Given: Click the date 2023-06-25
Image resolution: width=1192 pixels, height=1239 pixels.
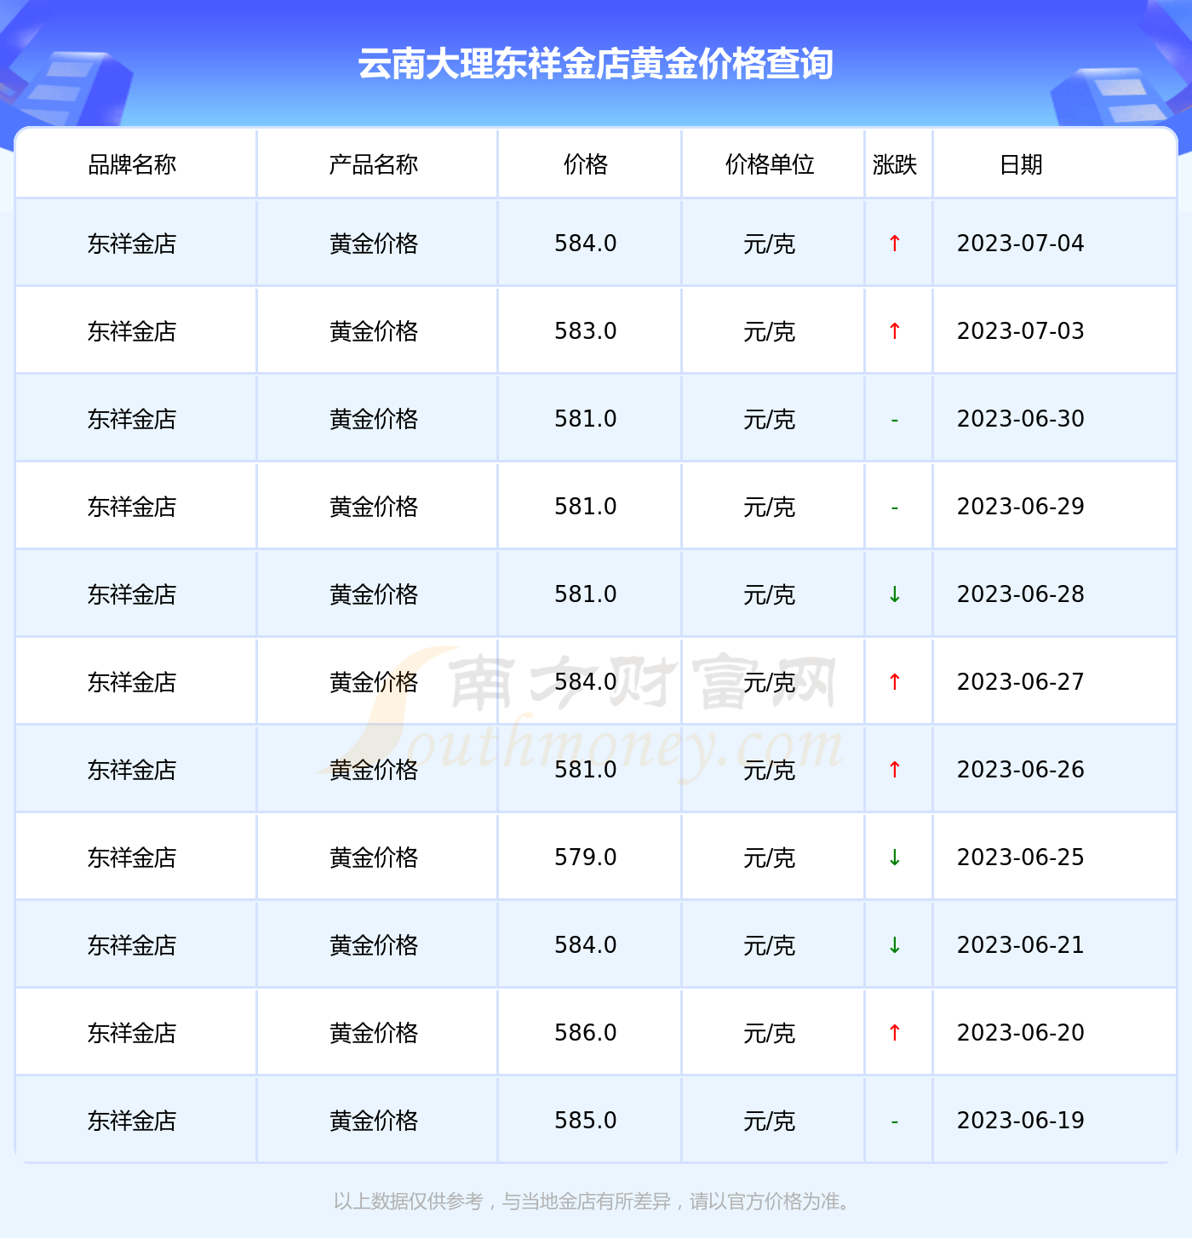Looking at the screenshot, I should tap(1021, 858).
